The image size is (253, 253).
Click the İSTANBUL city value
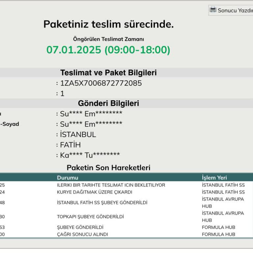pyautogui.click(x=78, y=134)
